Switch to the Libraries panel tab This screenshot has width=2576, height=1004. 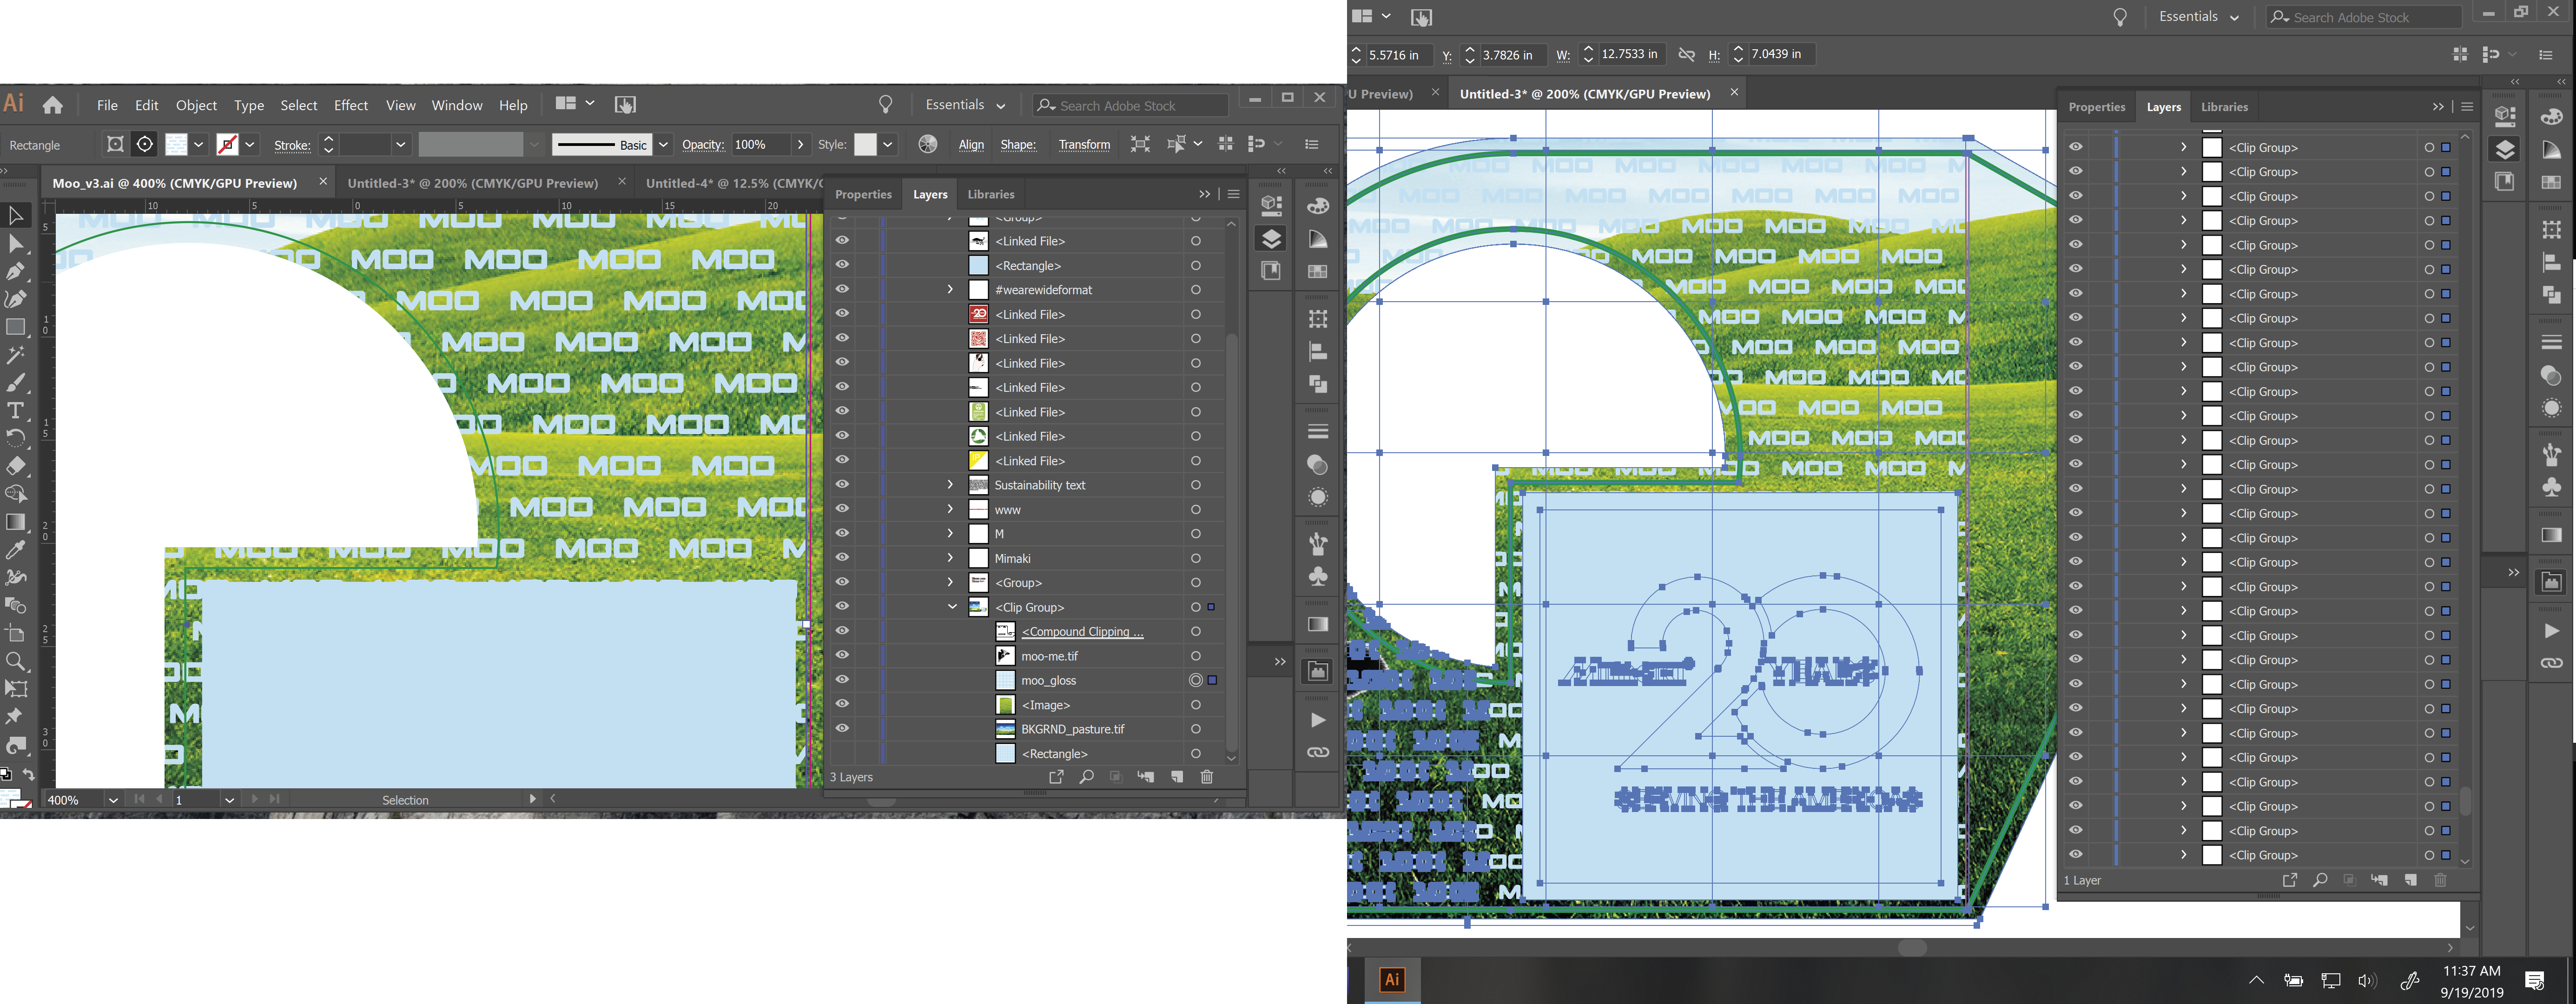[990, 194]
